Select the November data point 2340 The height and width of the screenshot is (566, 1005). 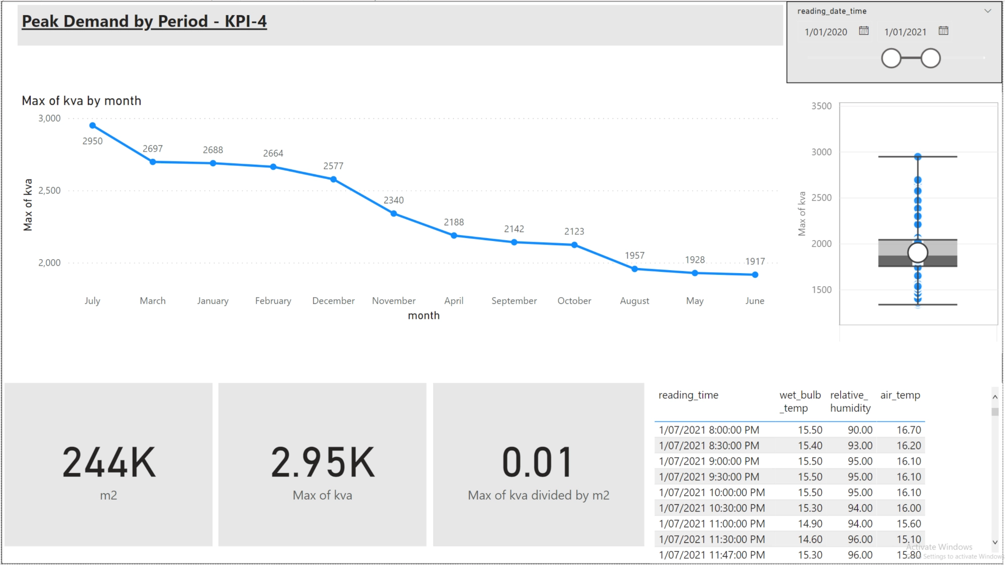click(x=394, y=213)
